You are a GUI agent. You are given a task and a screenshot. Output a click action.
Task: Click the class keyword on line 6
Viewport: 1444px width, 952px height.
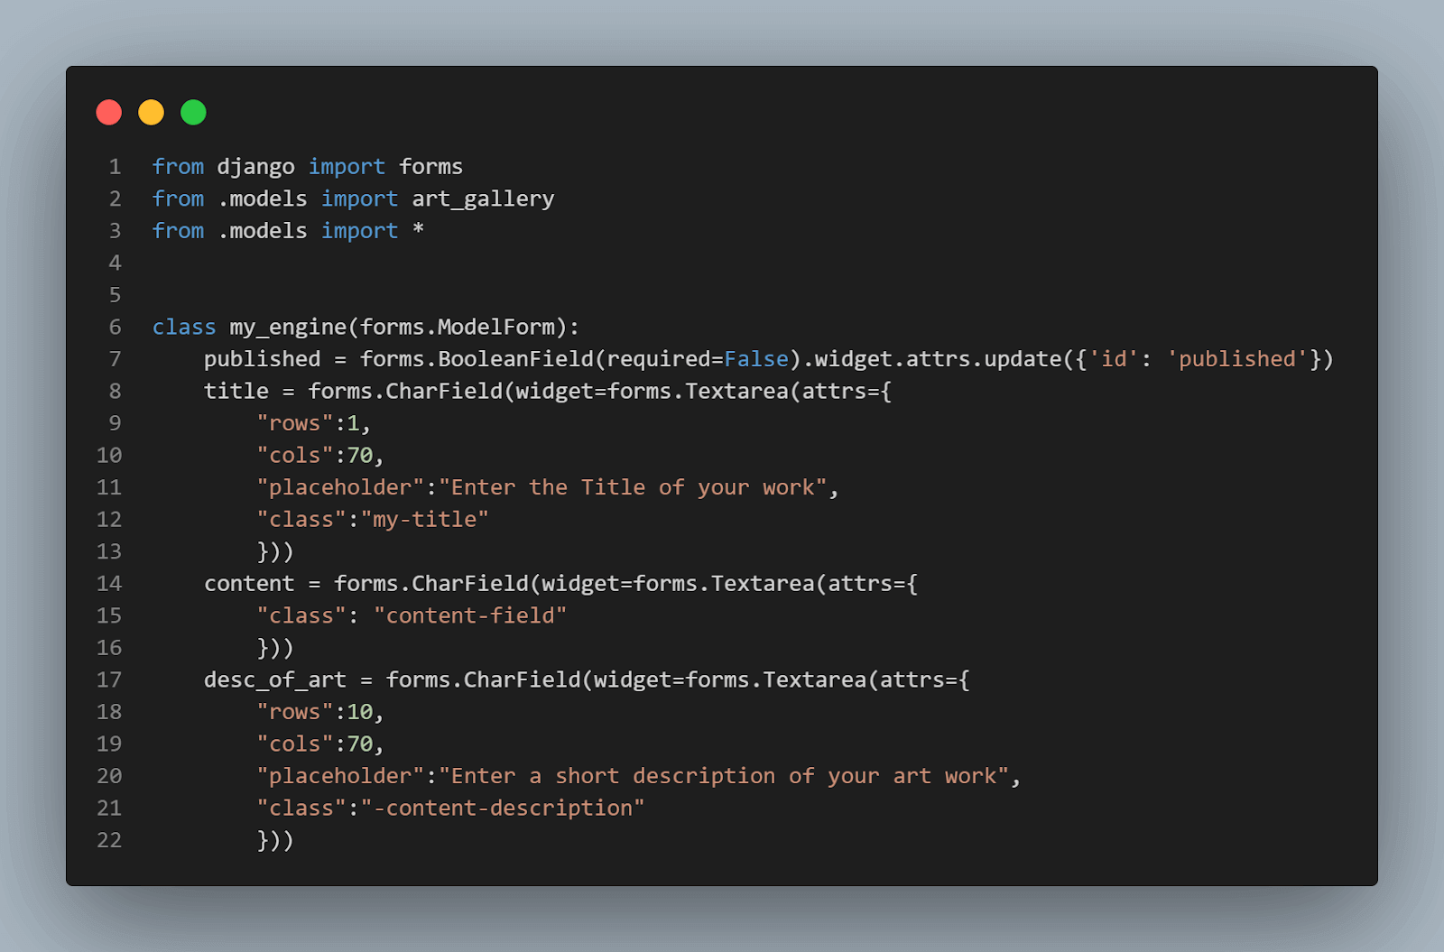[x=184, y=328]
